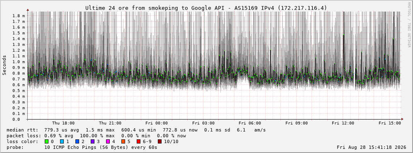The image size is (413, 153).
Task: Click the magenta loss color 4 swatch
Action: pyautogui.click(x=107, y=142)
